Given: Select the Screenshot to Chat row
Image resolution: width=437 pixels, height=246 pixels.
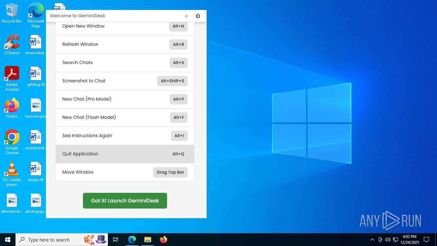Looking at the screenshot, I should [125, 81].
